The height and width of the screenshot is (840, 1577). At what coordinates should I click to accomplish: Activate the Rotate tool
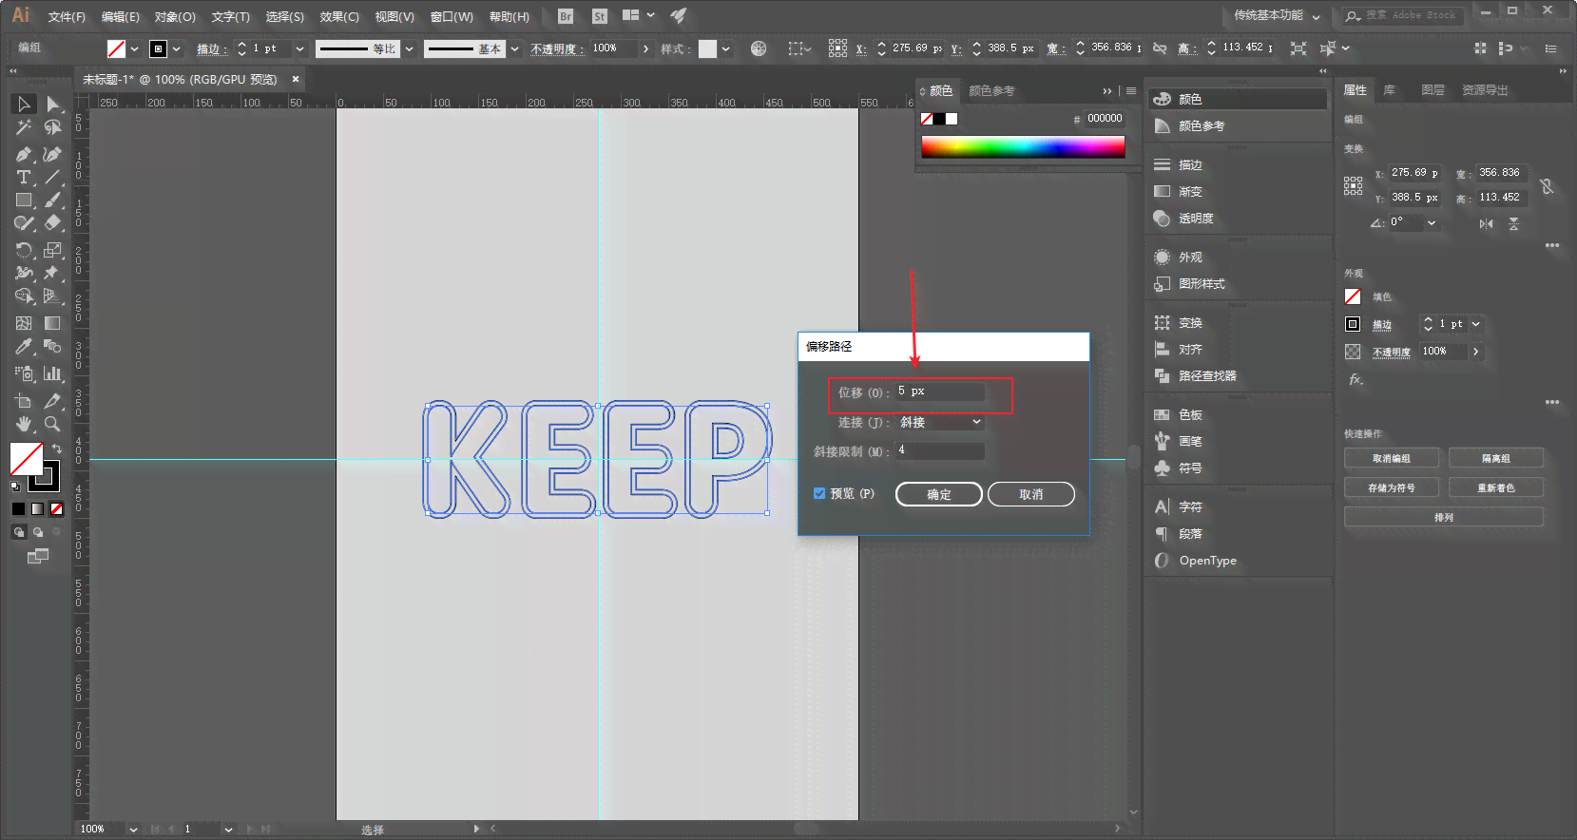[24, 250]
